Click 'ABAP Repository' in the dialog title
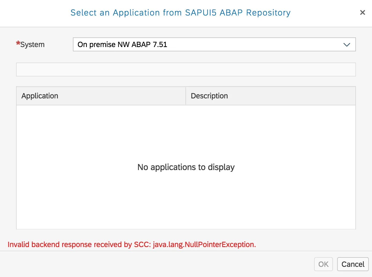The height and width of the screenshot is (277, 372). pos(255,13)
